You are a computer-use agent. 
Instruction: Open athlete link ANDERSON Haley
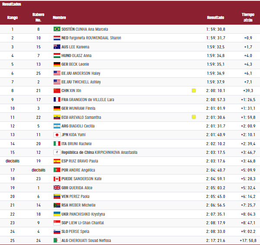tap(87, 73)
